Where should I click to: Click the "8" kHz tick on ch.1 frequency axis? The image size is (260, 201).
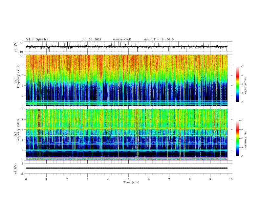click(23, 65)
